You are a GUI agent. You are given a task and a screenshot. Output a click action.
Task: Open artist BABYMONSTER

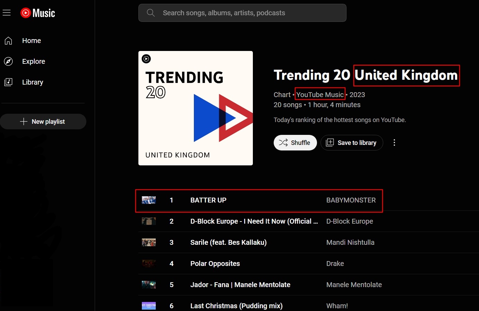(351, 200)
